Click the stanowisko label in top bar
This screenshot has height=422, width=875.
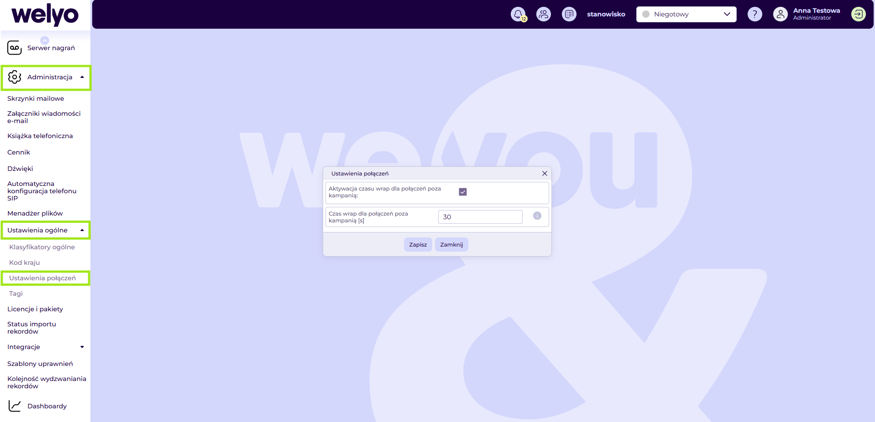pos(606,14)
